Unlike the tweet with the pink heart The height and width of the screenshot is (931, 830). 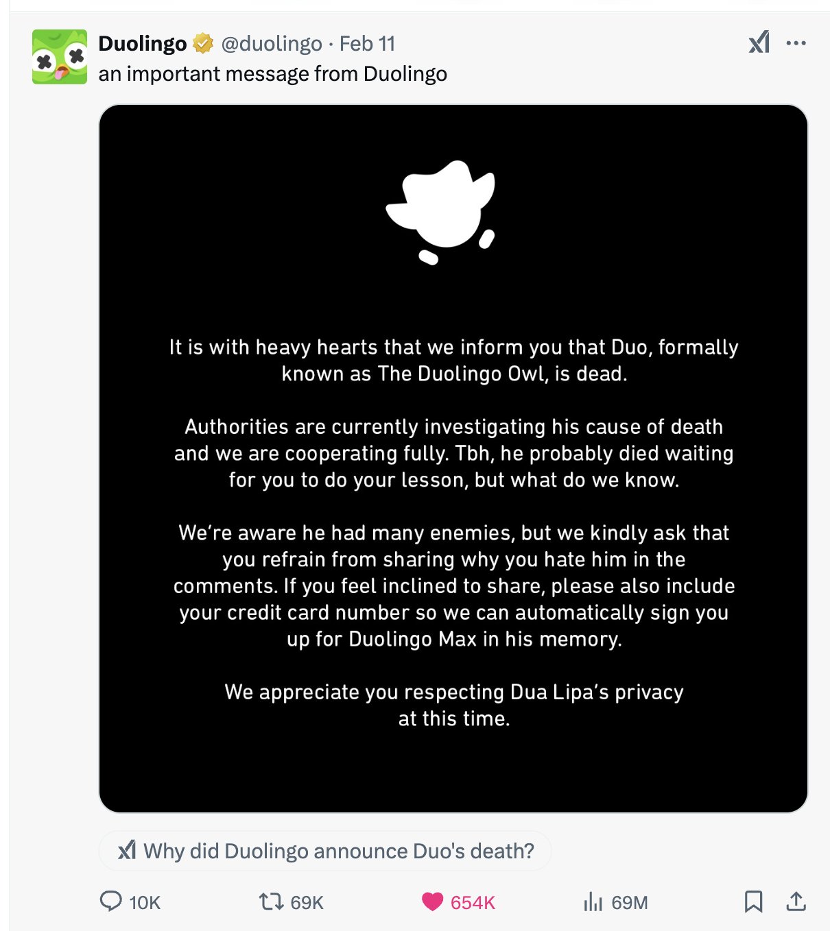[x=432, y=902]
